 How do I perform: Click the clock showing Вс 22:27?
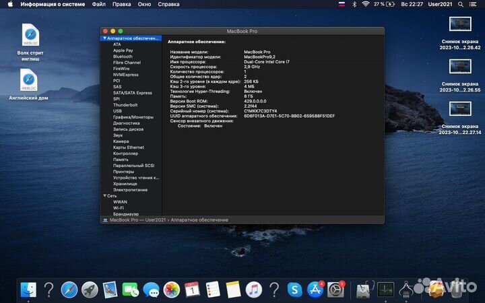412,4
